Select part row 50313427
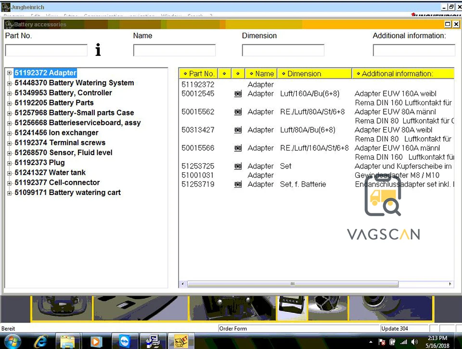The height and width of the screenshot is (349, 462). (317, 129)
